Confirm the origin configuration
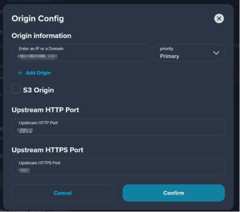Image resolution: width=240 pixels, height=212 pixels. pyautogui.click(x=174, y=193)
